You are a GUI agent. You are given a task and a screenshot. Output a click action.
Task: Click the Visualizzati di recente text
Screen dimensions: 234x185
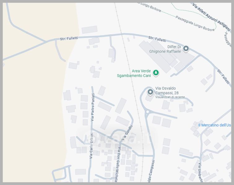170,97
